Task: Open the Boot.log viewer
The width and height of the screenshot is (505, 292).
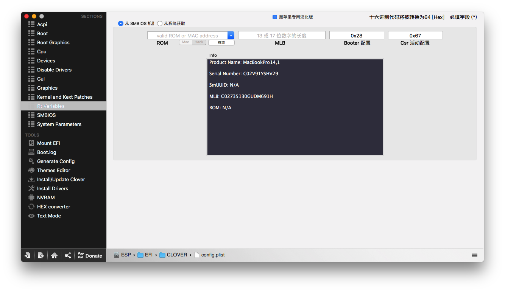Action: (x=47, y=152)
